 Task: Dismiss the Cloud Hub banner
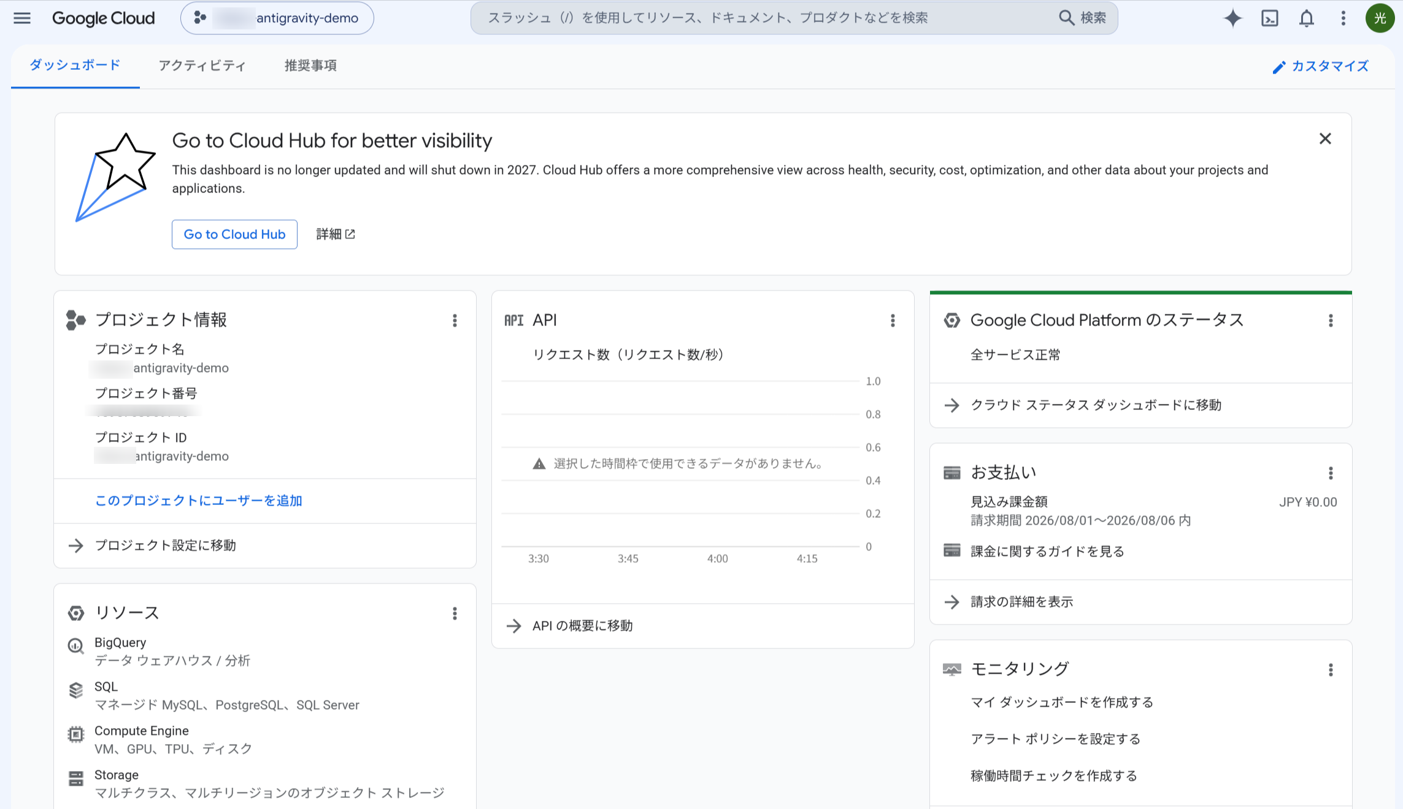[1325, 139]
